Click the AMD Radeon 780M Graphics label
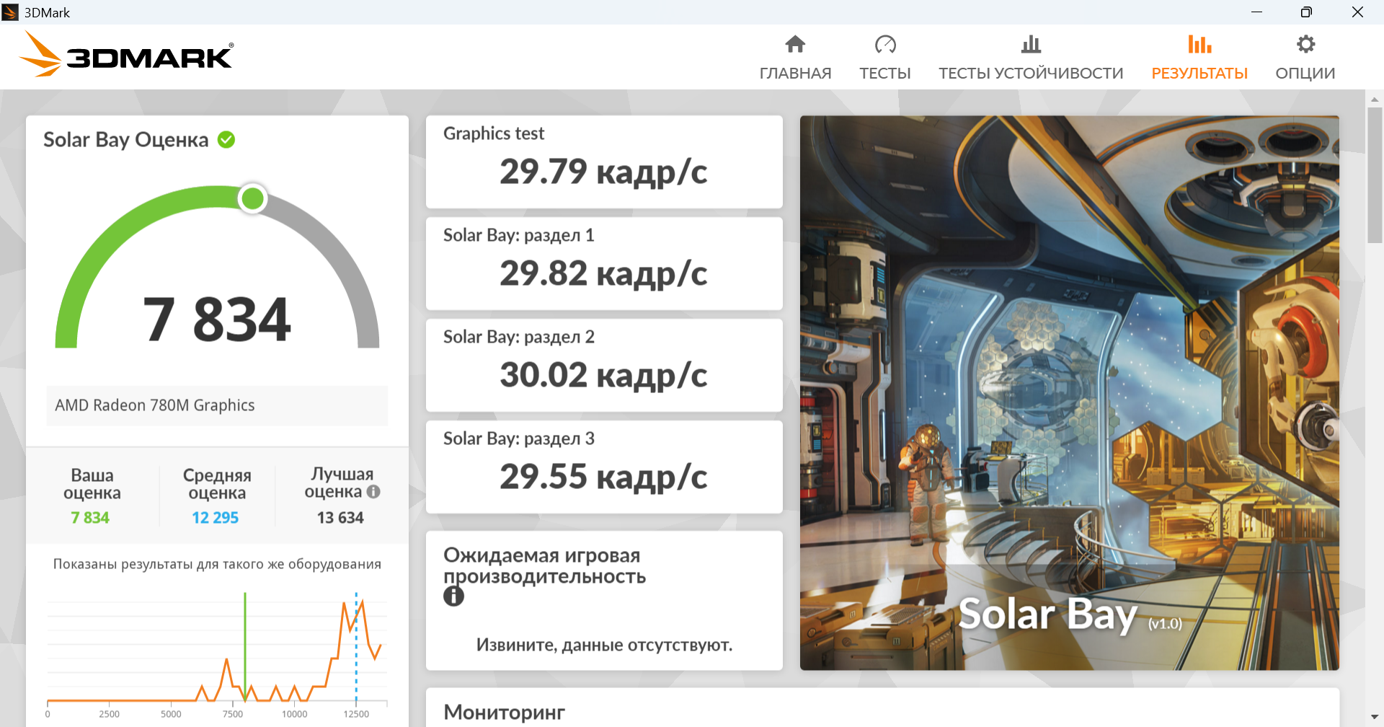 [x=155, y=405]
